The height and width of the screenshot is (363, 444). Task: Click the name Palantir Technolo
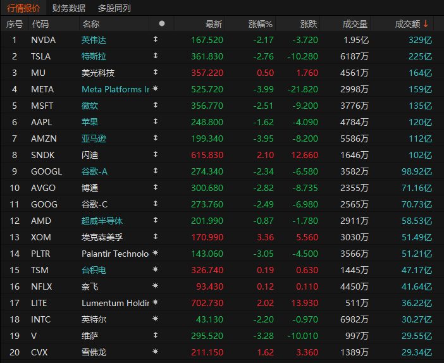click(115, 254)
